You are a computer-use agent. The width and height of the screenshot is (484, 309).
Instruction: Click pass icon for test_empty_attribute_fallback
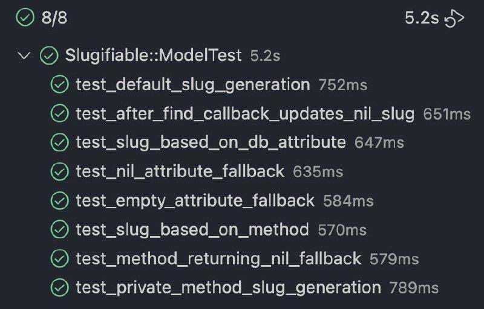pos(59,201)
